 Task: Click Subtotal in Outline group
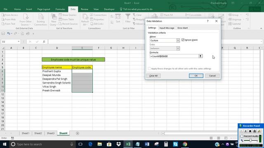pyautogui.click(x=234, y=24)
